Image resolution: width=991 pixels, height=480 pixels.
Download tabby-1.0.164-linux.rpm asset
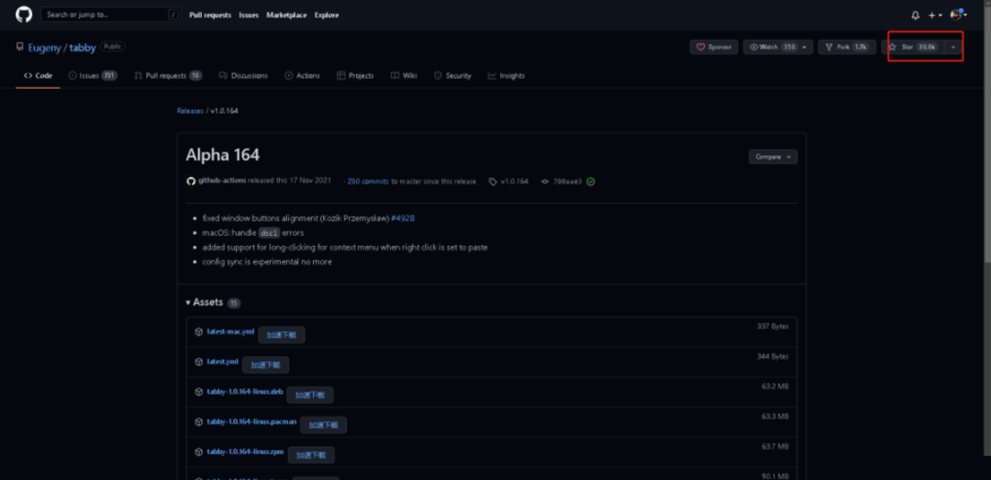click(245, 452)
